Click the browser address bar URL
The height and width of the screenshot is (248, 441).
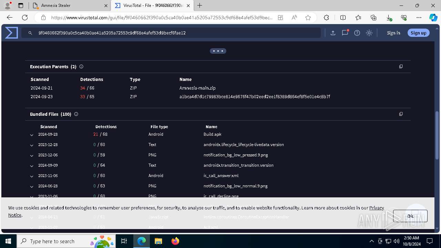(162, 18)
